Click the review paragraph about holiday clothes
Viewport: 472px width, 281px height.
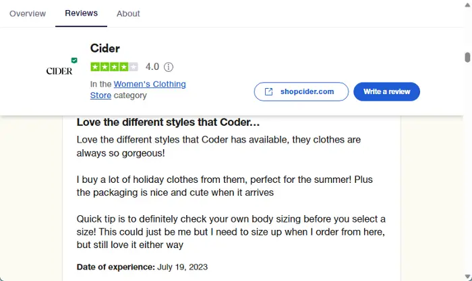[224, 186]
